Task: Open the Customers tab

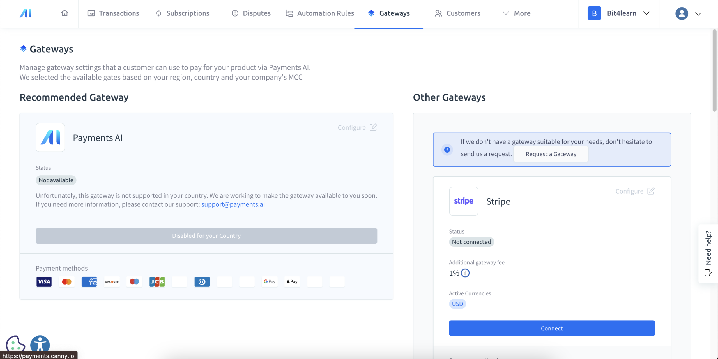Action: 457,13
